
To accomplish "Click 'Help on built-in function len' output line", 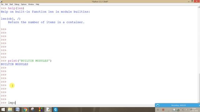I will coord(45,12).
